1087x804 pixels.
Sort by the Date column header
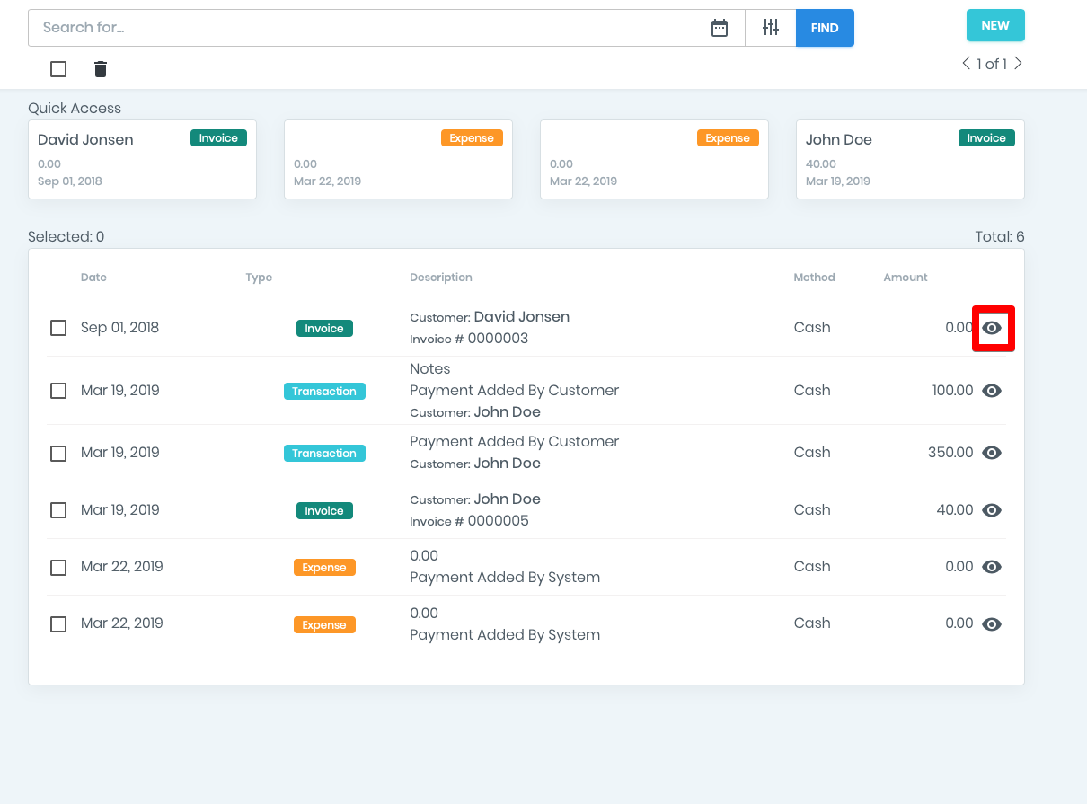pyautogui.click(x=93, y=278)
